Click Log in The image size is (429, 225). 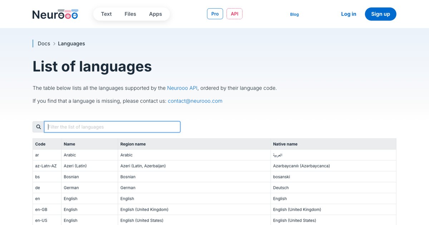coord(349,14)
